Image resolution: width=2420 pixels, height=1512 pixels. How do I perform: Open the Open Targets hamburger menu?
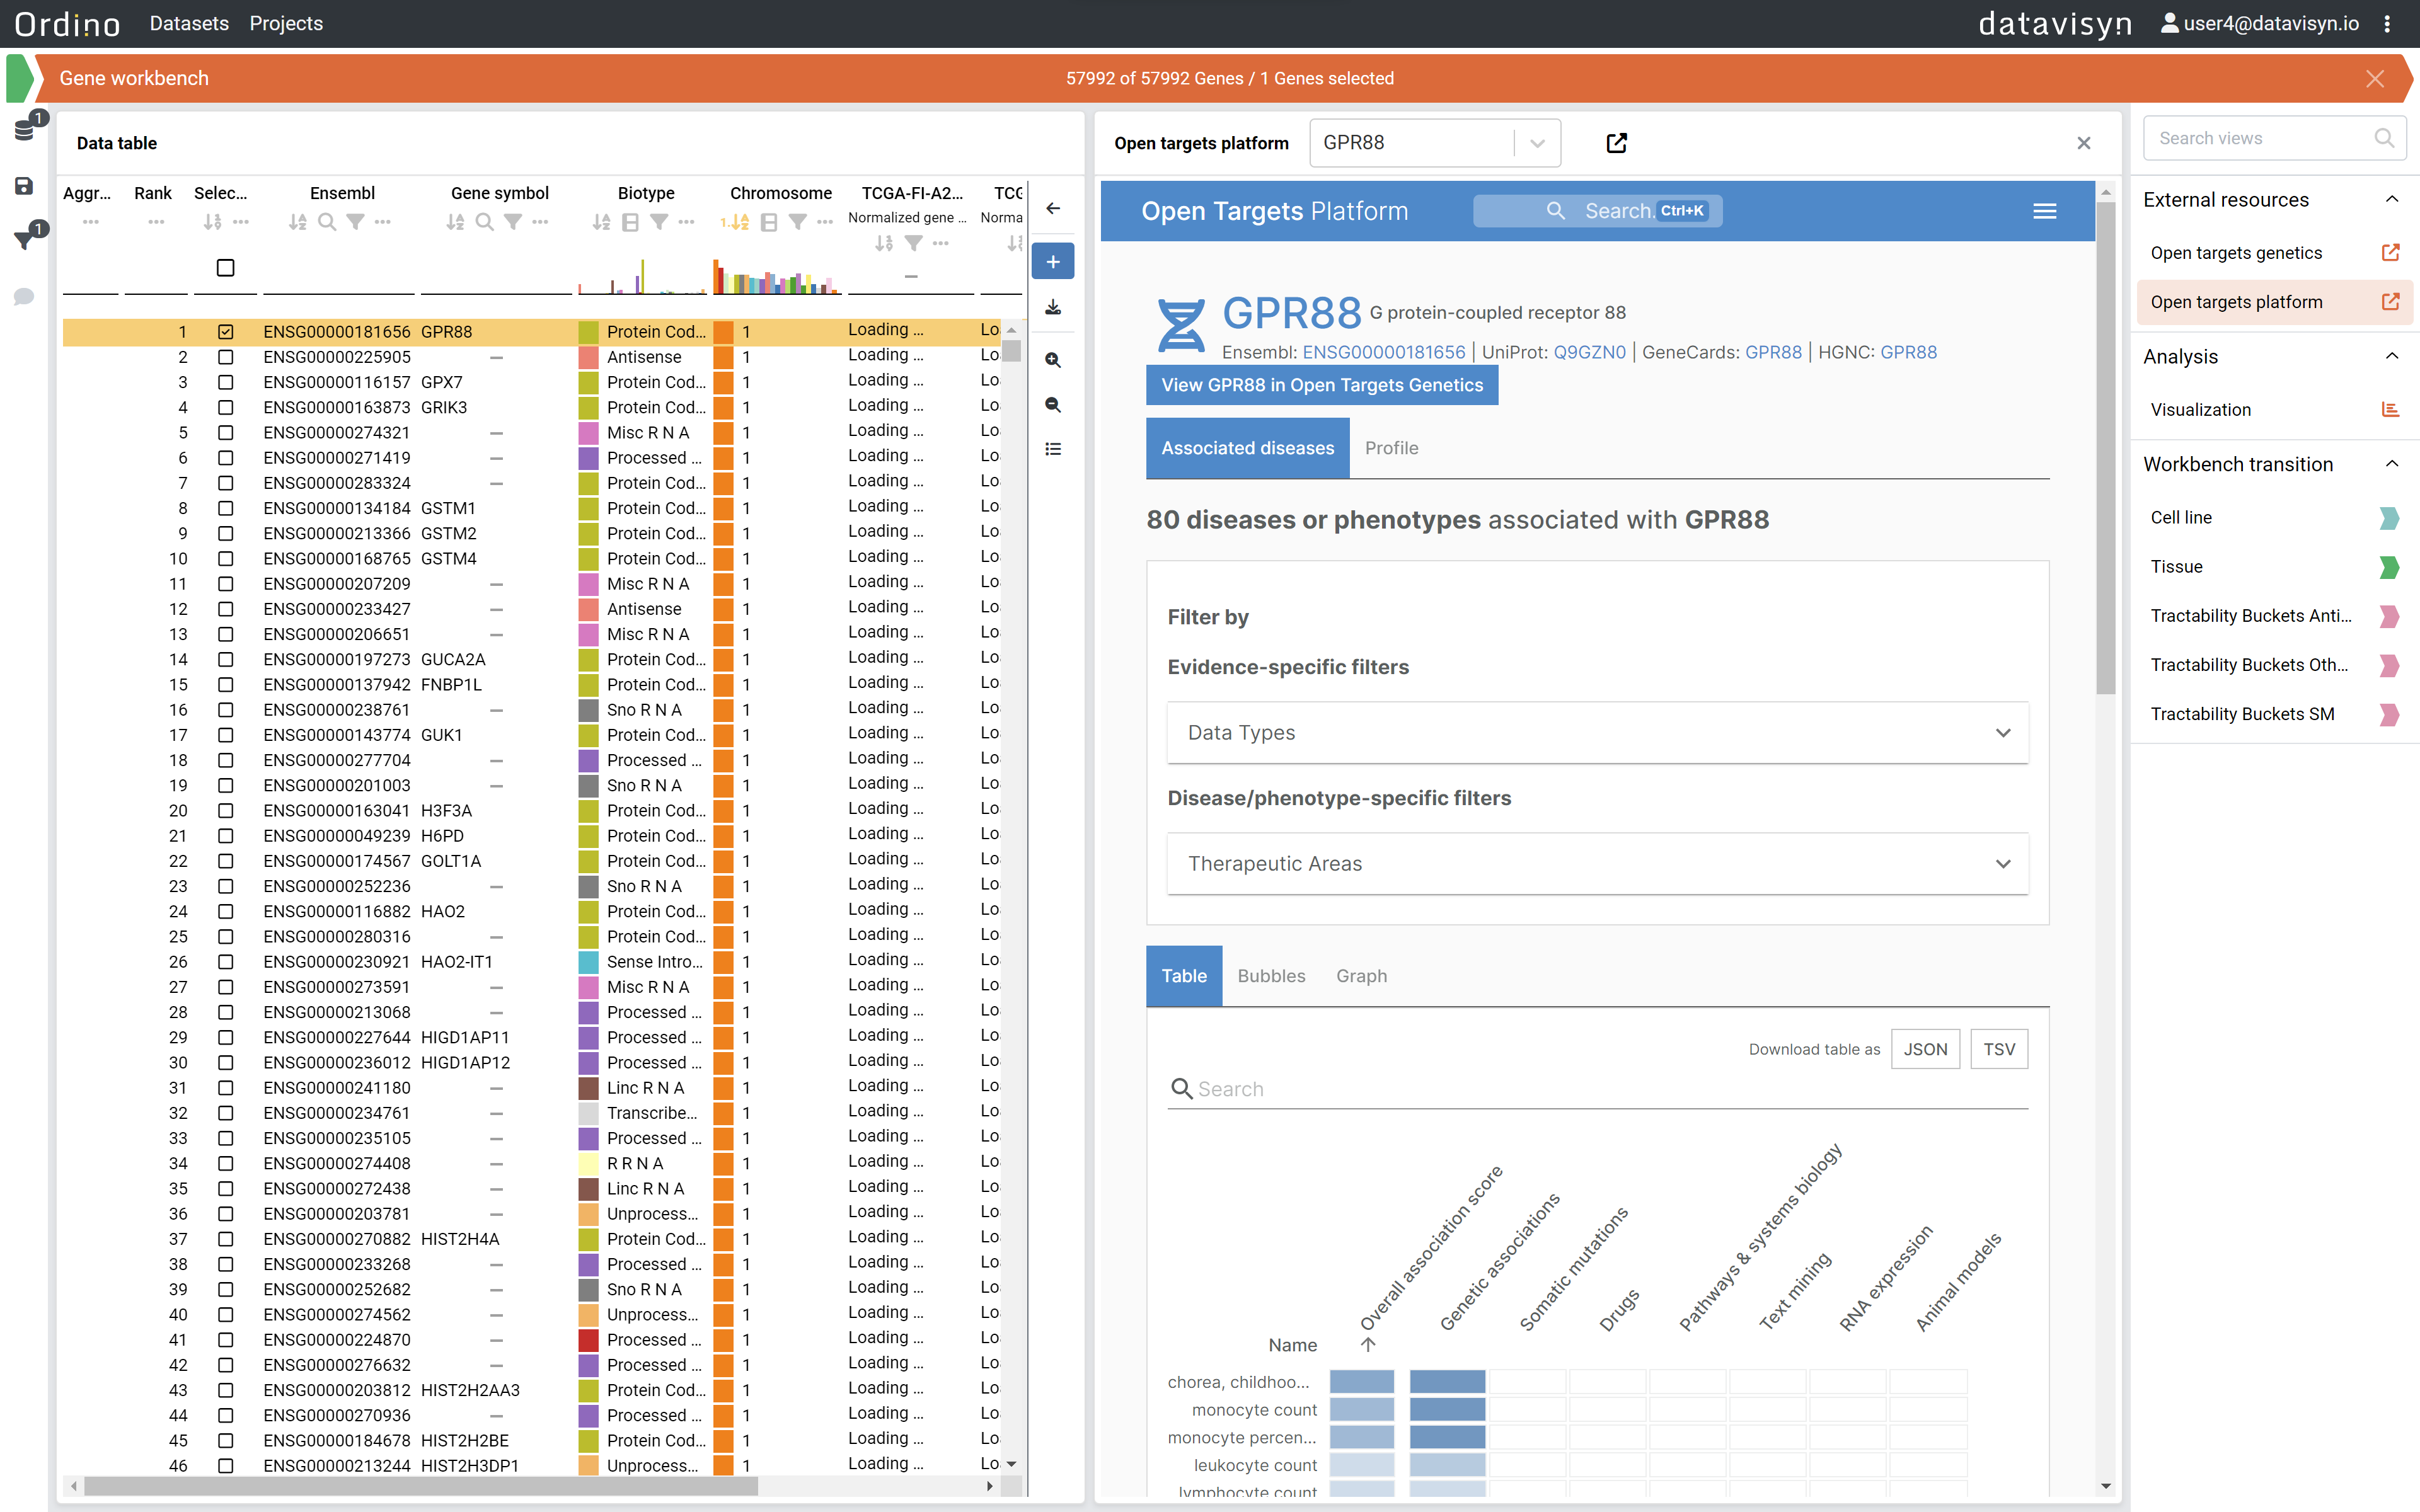pos(2045,211)
